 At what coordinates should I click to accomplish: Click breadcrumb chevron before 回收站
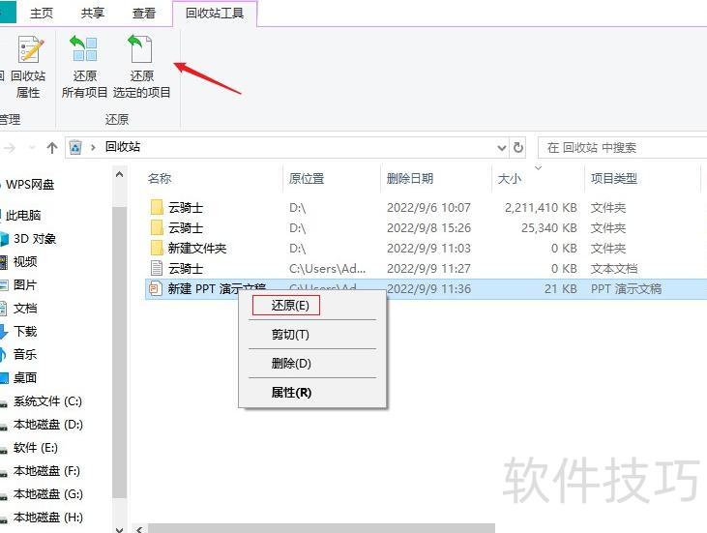(94, 147)
